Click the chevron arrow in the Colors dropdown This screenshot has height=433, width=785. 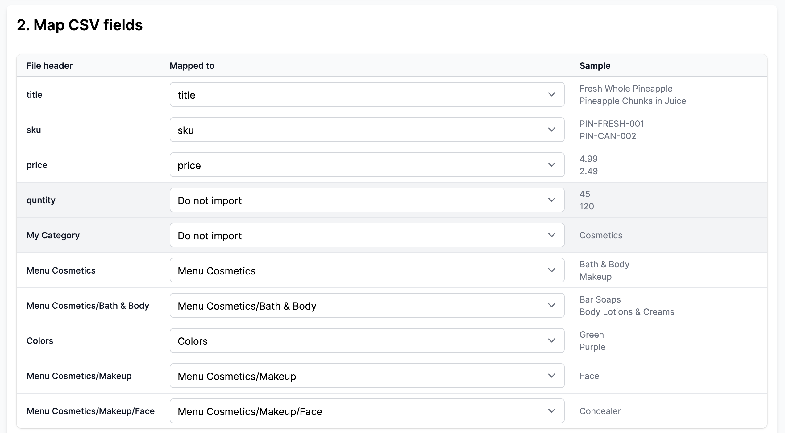pyautogui.click(x=551, y=341)
